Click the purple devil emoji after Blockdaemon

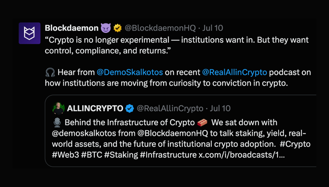[106, 28]
